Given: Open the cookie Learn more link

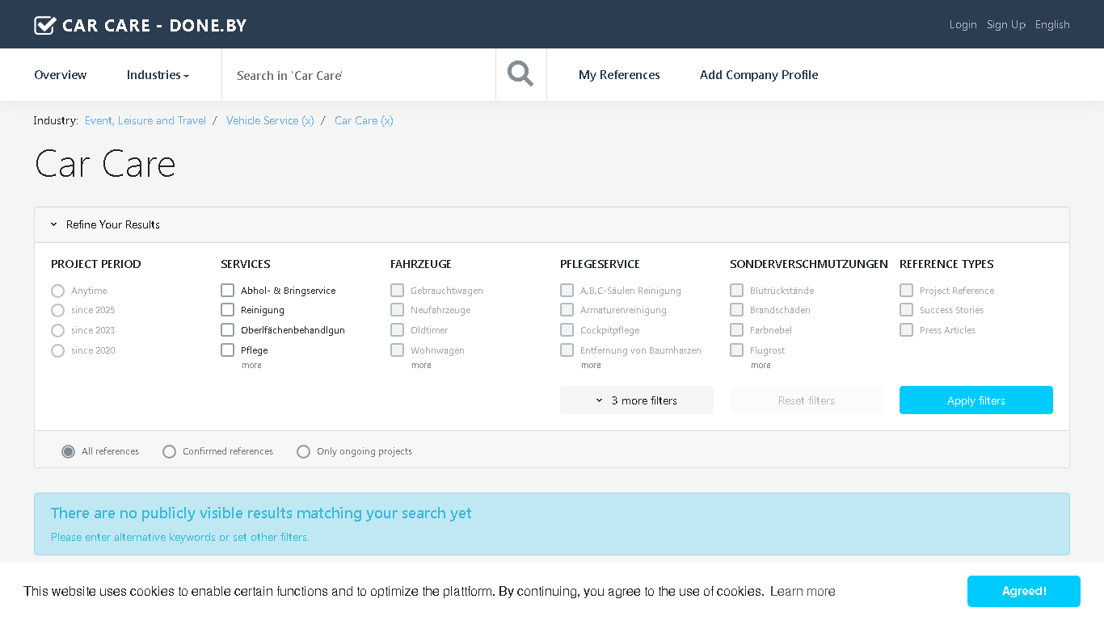Looking at the screenshot, I should pyautogui.click(x=803, y=591).
